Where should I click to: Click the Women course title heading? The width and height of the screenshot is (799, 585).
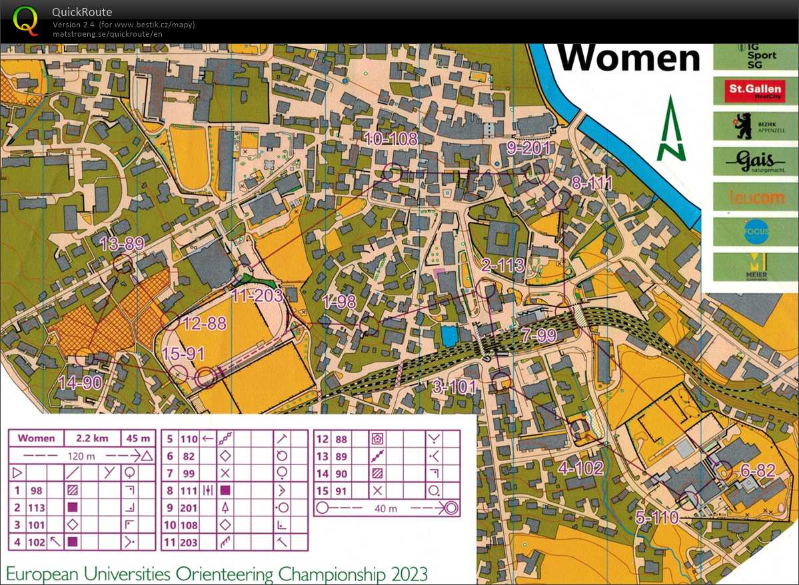pos(628,59)
